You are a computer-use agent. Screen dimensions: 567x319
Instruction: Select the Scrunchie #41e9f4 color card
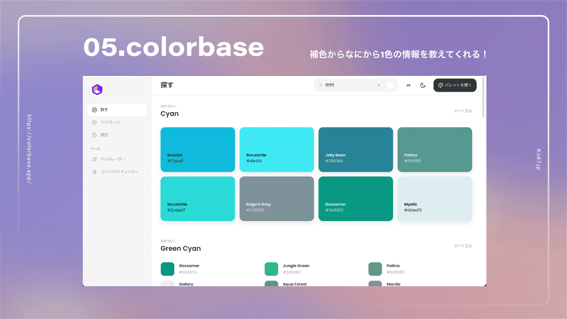pos(277,150)
